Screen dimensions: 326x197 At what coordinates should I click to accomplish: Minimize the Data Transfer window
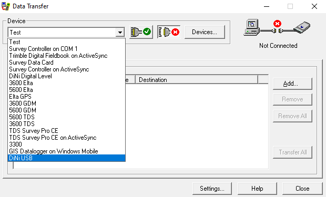point(267,6)
